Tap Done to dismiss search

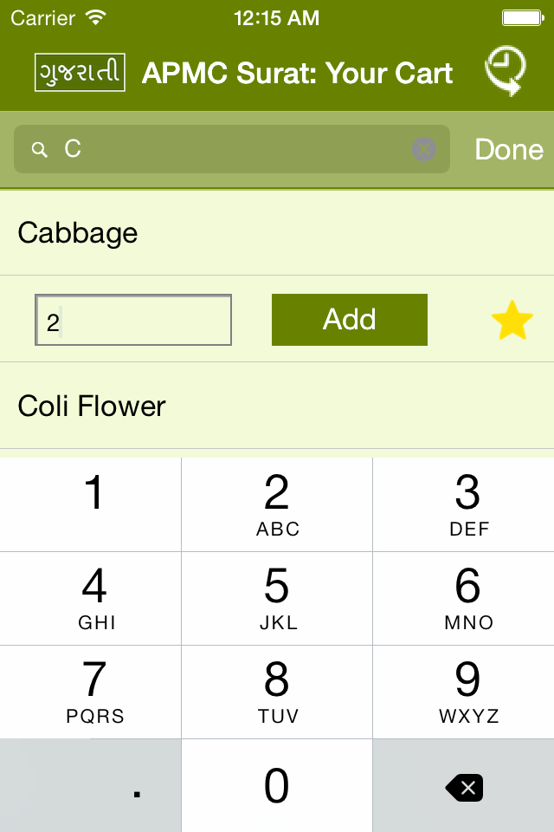508,149
